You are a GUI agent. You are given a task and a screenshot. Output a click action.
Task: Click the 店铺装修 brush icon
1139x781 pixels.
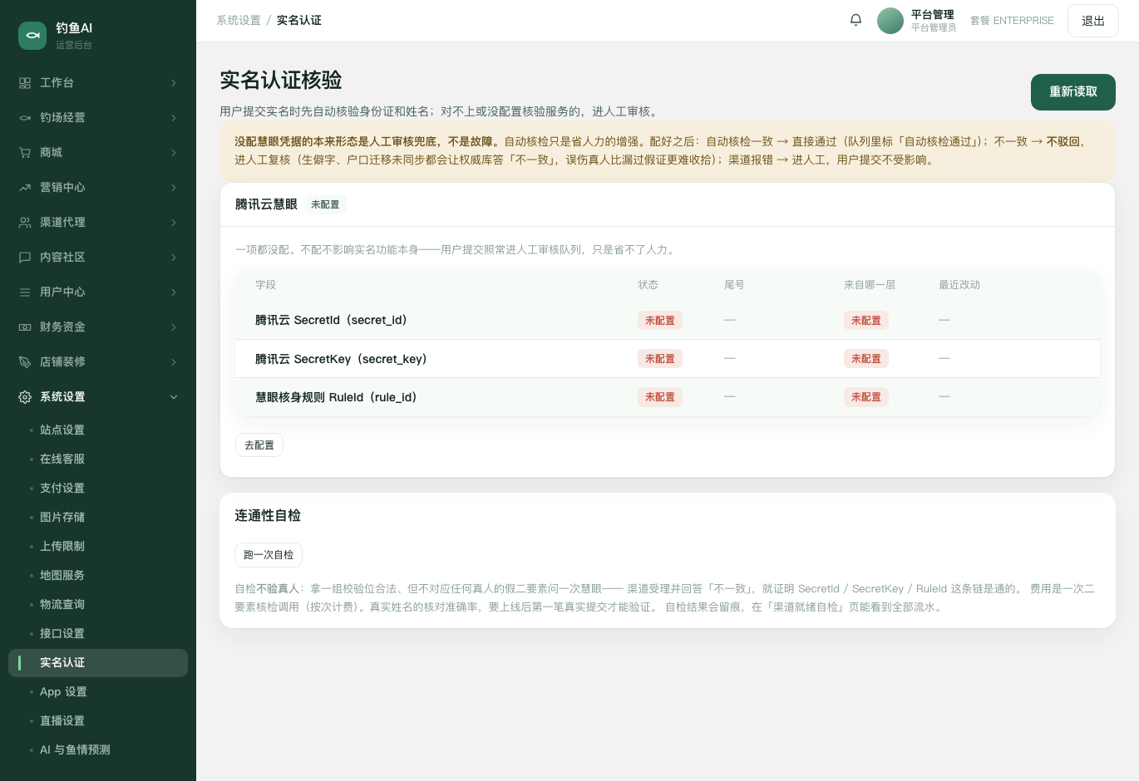(x=25, y=362)
